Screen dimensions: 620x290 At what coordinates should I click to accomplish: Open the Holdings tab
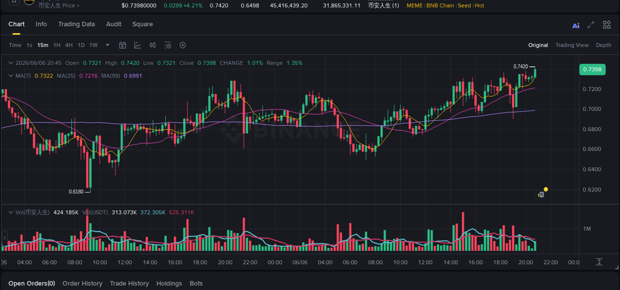(x=169, y=284)
